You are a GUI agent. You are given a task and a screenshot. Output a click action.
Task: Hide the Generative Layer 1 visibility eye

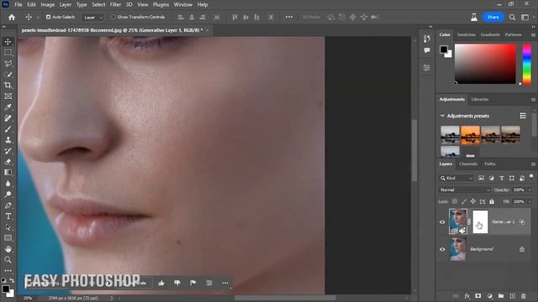[x=442, y=221]
